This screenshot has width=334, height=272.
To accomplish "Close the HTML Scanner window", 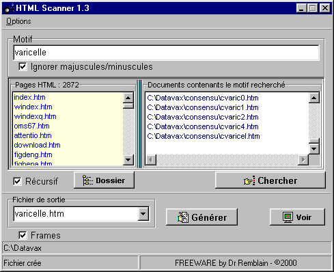I will 325,8.
